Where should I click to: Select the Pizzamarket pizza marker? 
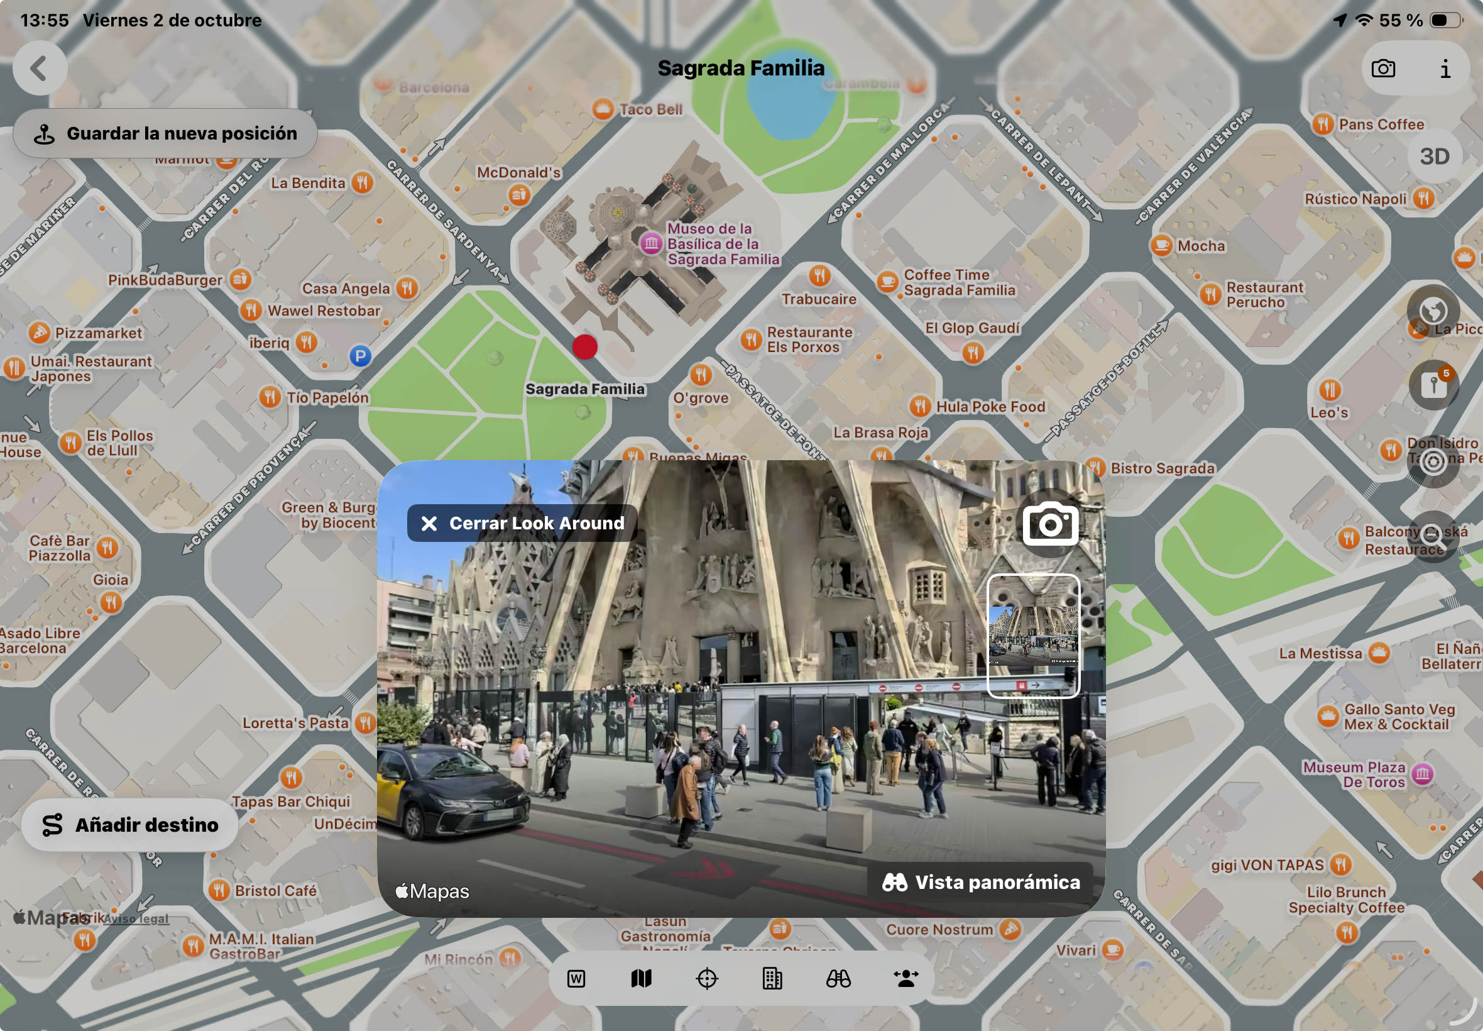(39, 333)
